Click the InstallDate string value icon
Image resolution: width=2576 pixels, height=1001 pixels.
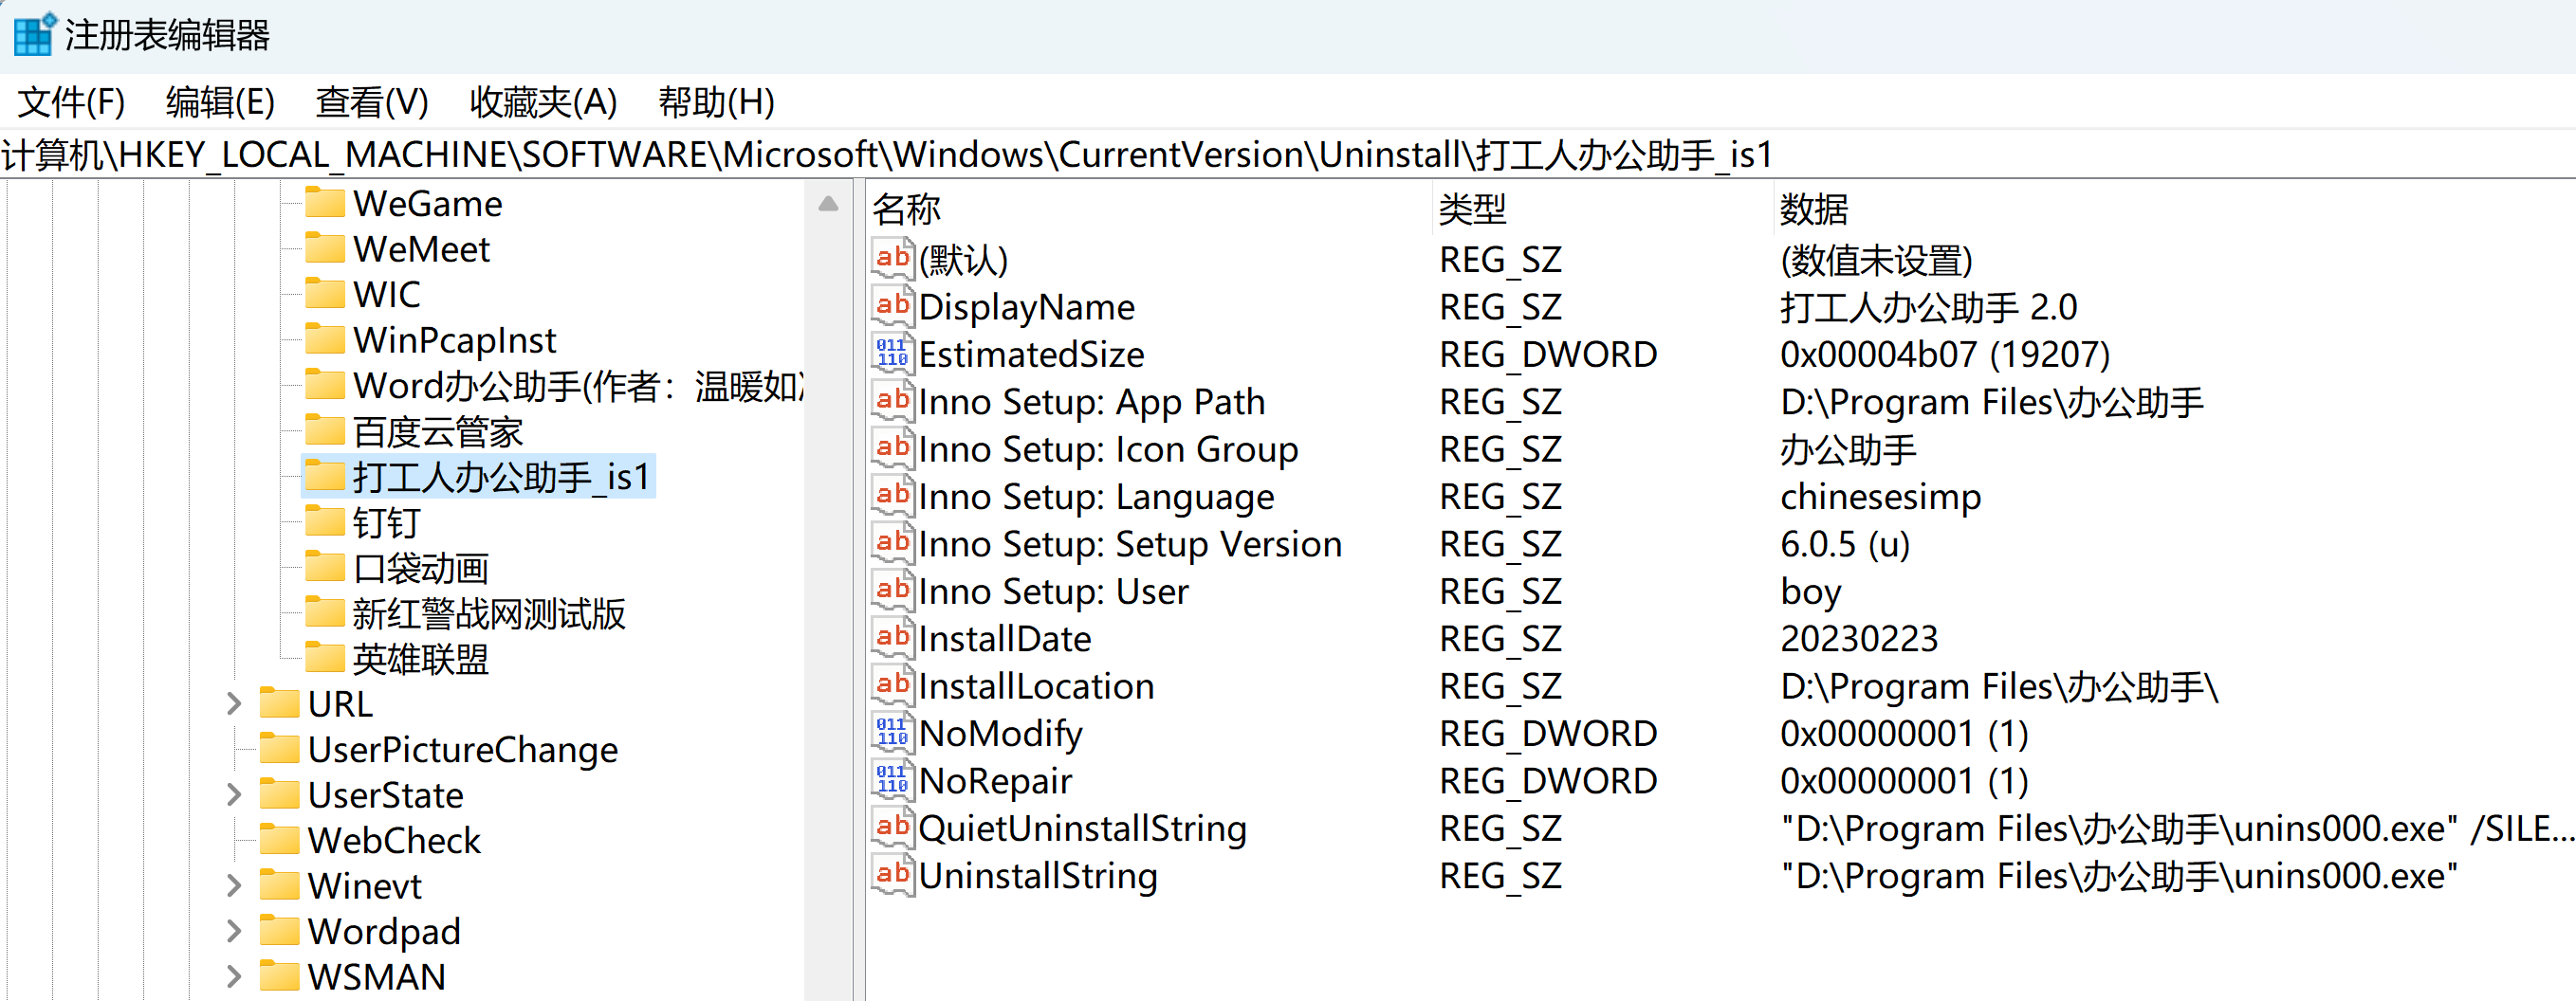892,637
